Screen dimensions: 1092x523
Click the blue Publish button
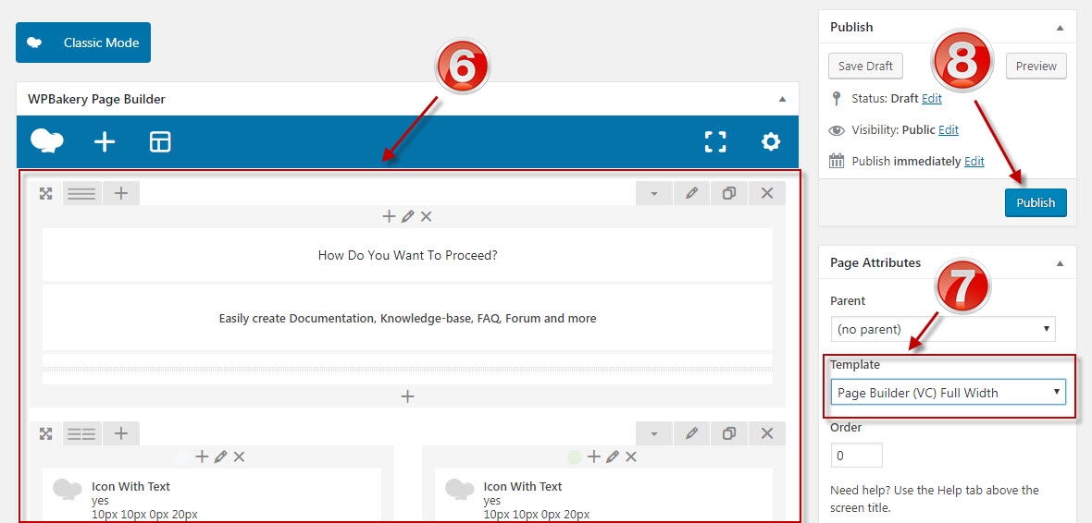[1035, 202]
